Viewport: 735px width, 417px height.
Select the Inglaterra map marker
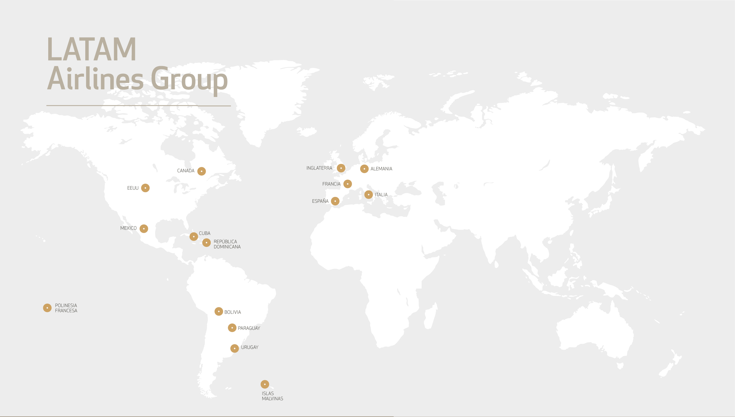[341, 168]
